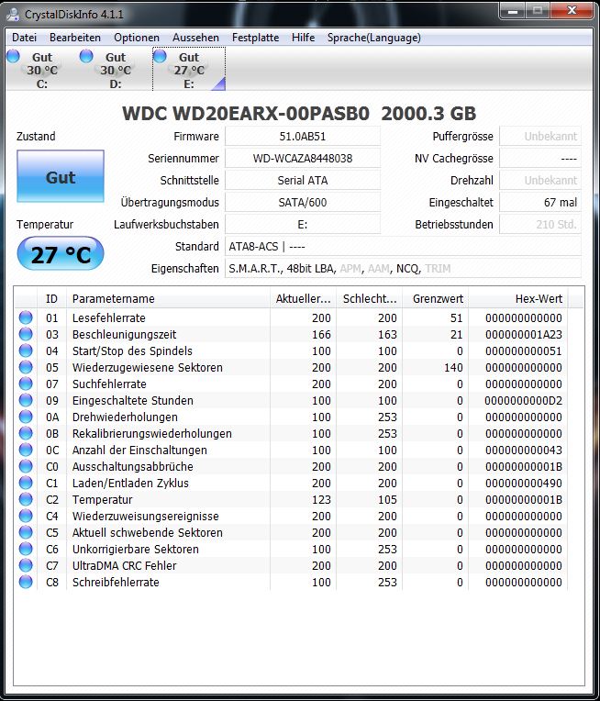Select the Eingeschaltete Stunden parameter name
Viewport: 600px width, 701px height.
133,401
